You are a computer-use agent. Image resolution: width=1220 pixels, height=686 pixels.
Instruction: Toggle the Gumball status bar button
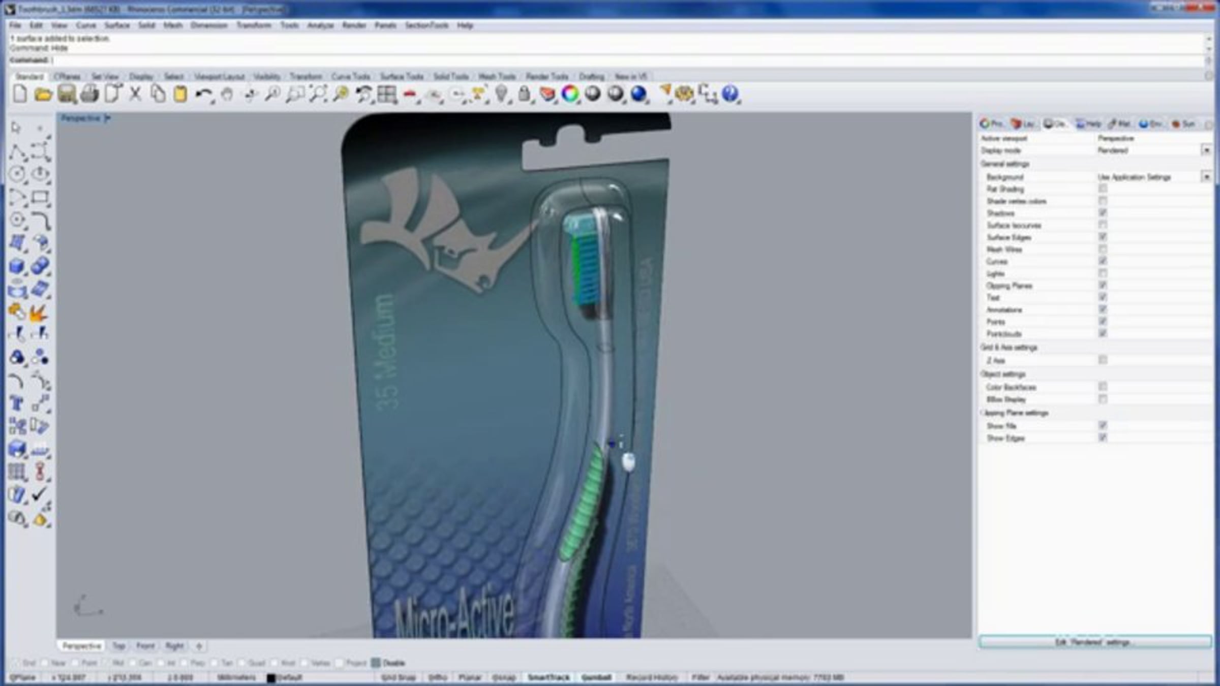(596, 677)
